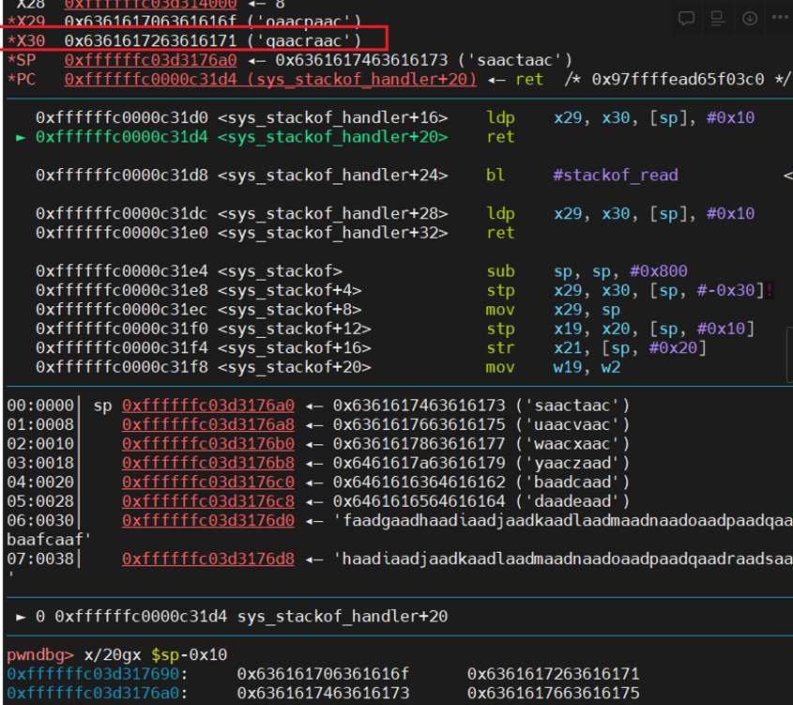The height and width of the screenshot is (705, 793).
Task: Click stack address 0xffffffc03d3176c8
Action: coord(207,501)
